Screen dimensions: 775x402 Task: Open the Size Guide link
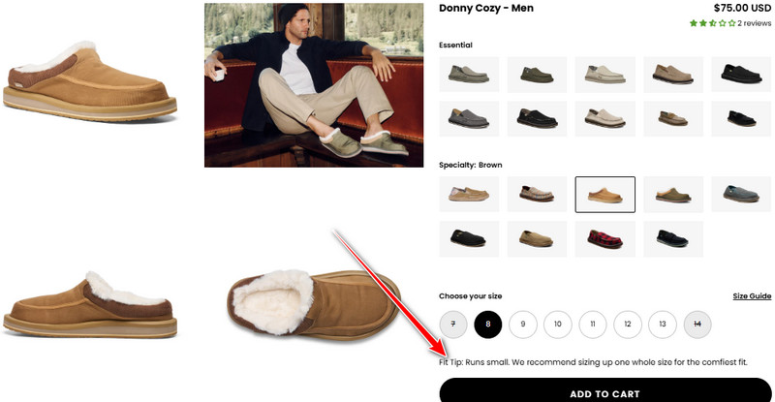click(752, 296)
